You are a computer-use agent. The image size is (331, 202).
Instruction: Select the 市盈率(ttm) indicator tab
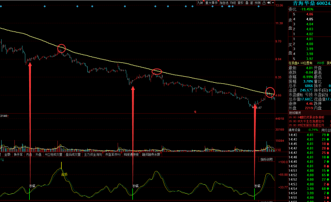113,155
